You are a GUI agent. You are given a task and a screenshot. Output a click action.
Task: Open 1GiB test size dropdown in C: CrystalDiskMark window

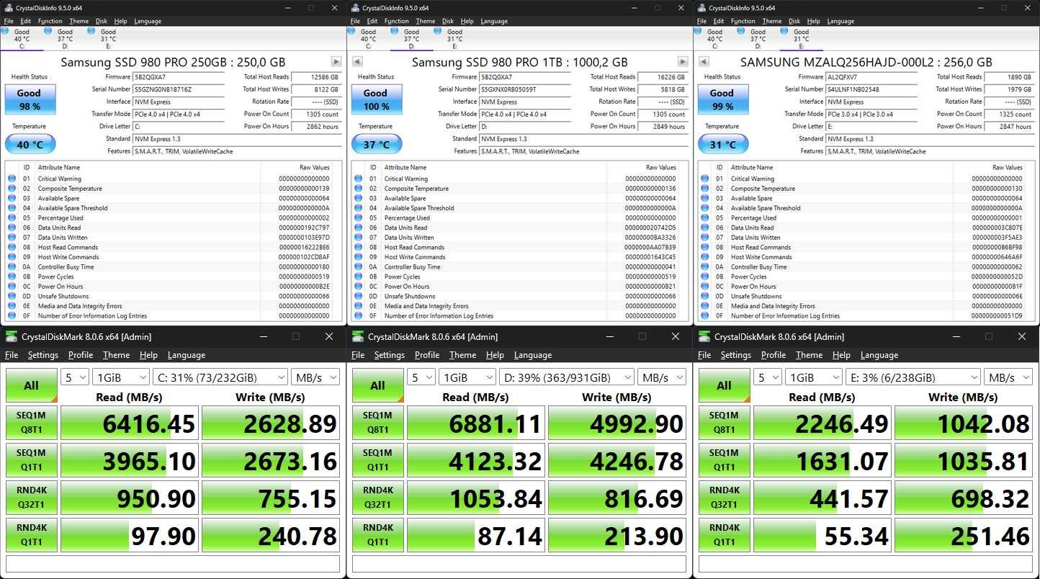121,377
